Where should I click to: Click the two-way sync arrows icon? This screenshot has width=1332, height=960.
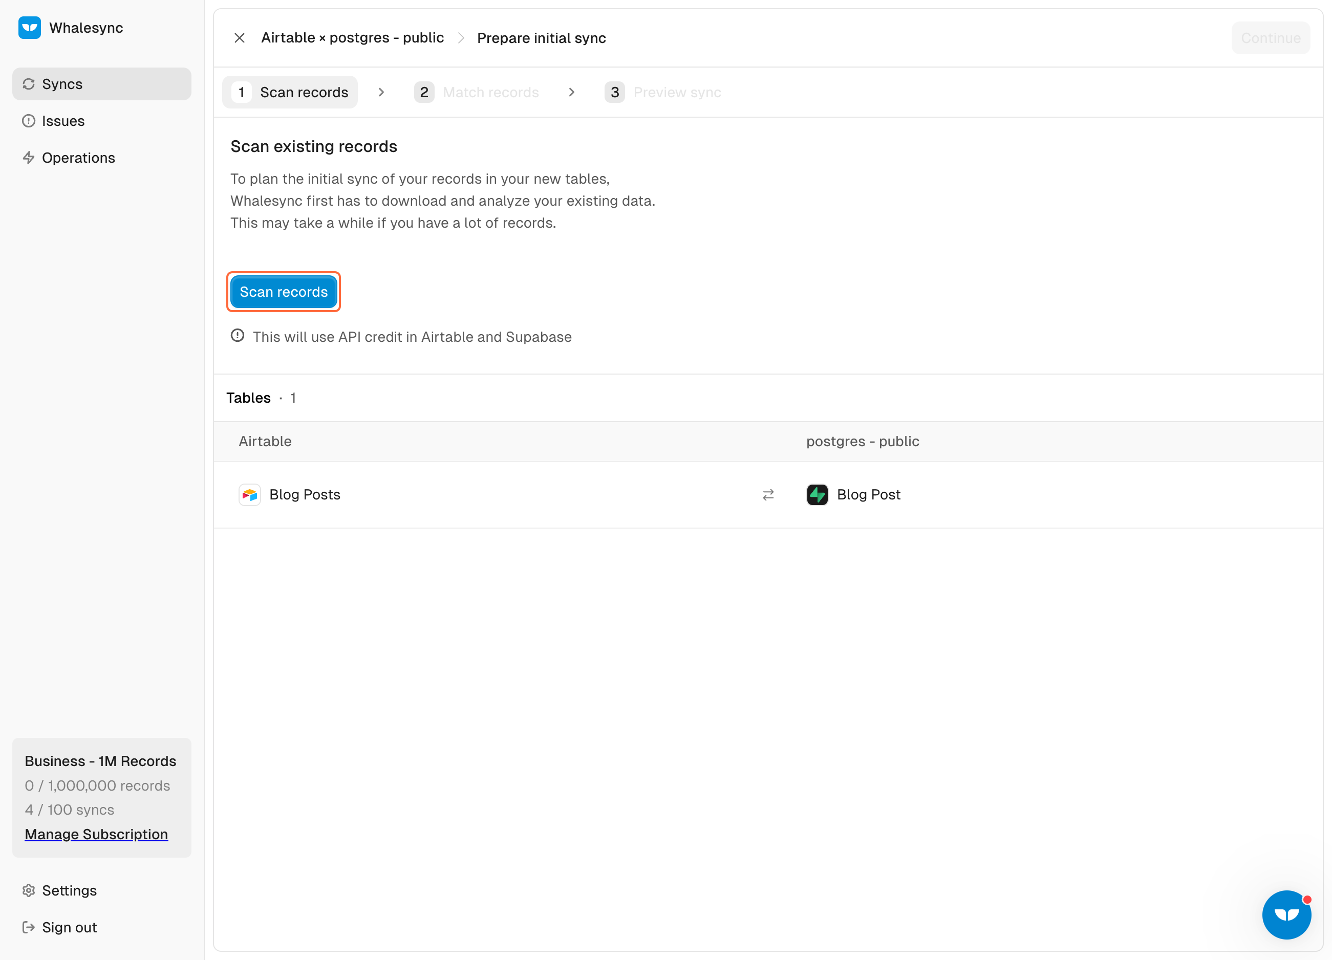[768, 495]
